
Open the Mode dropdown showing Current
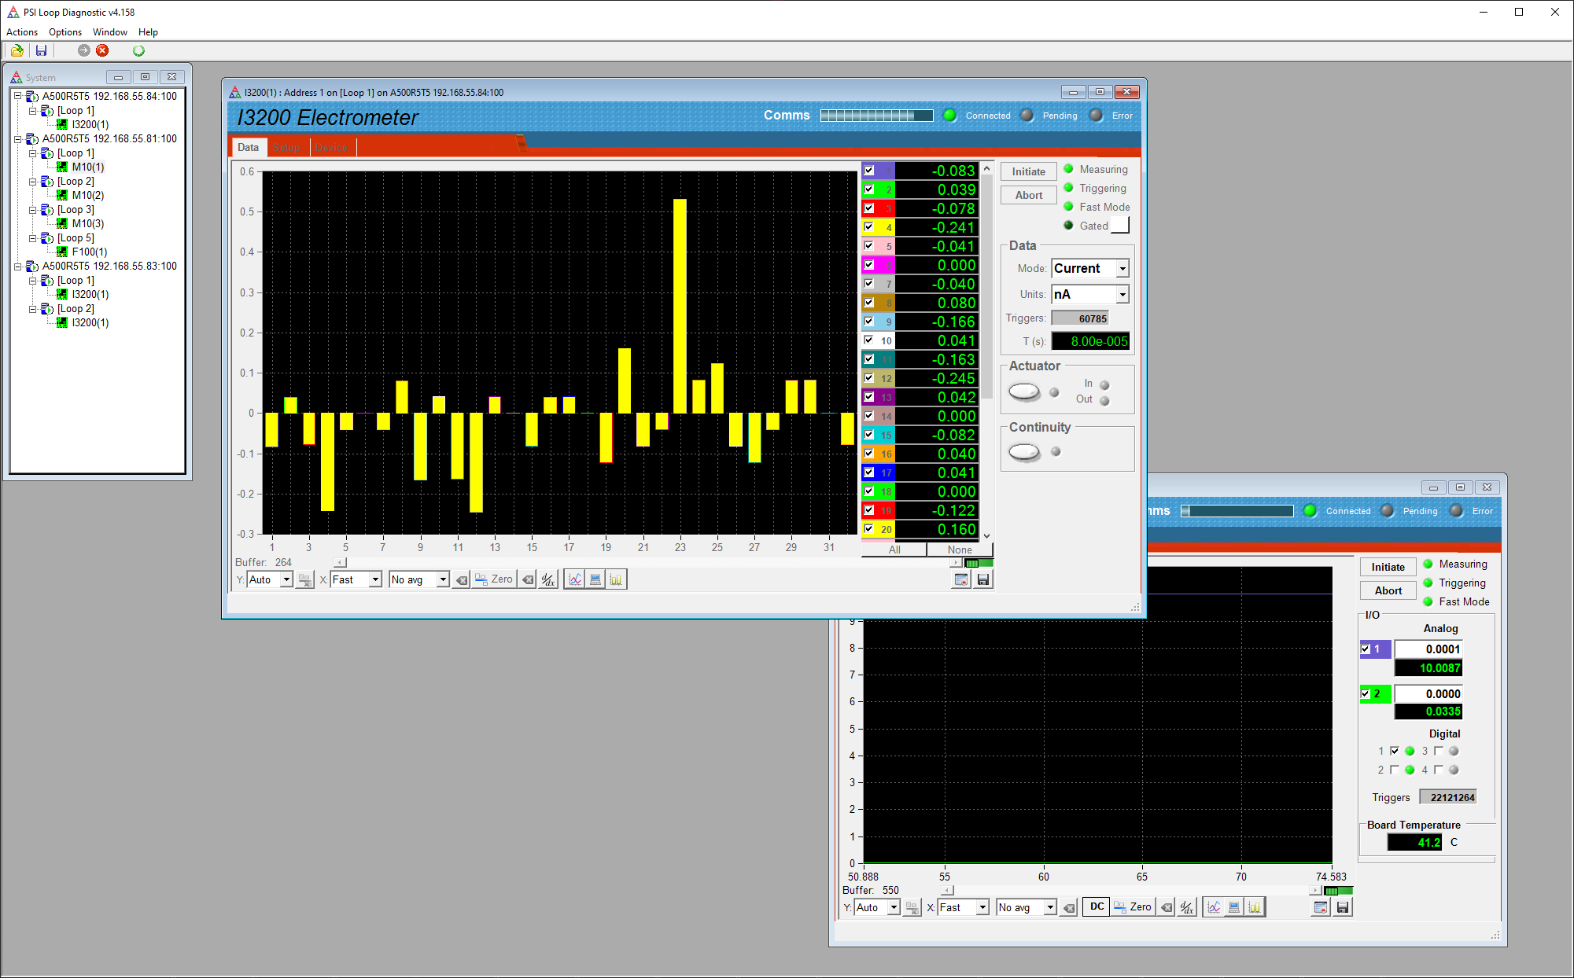[1122, 269]
